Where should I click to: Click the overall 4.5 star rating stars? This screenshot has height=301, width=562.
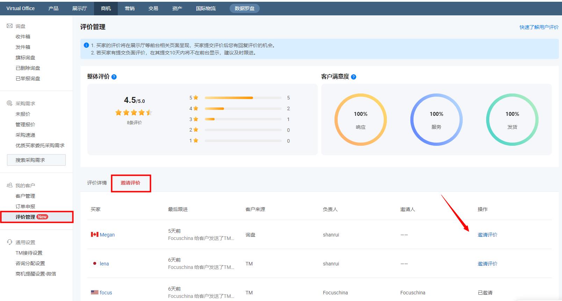134,112
